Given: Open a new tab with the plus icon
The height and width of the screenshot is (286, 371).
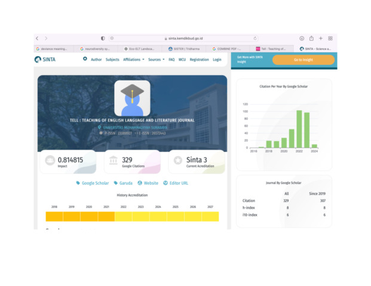Looking at the screenshot, I should 321,38.
